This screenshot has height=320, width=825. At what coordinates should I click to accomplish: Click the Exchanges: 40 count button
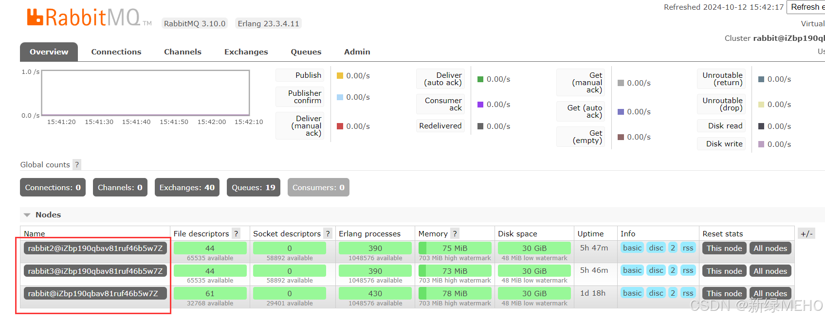(x=187, y=188)
